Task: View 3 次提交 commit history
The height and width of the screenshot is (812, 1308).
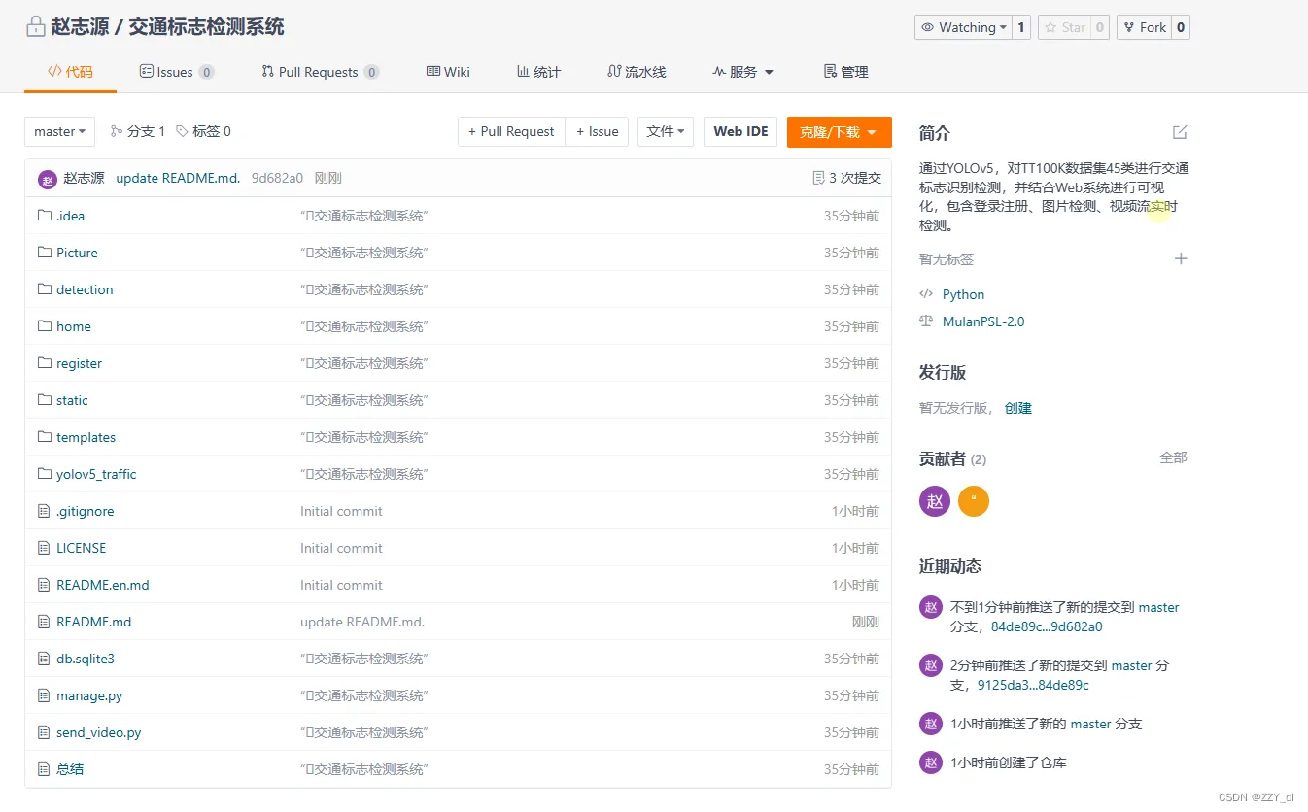Action: 847,178
